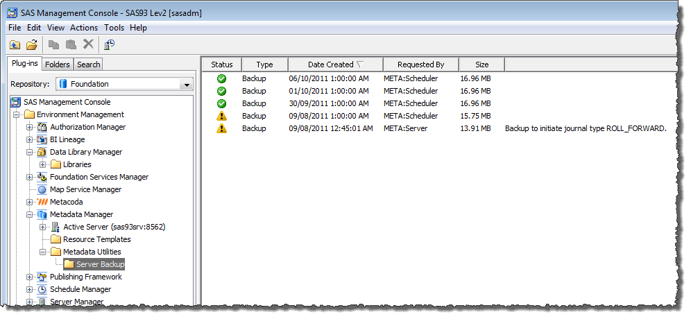Expand the Publishing Framework node

click(30, 277)
